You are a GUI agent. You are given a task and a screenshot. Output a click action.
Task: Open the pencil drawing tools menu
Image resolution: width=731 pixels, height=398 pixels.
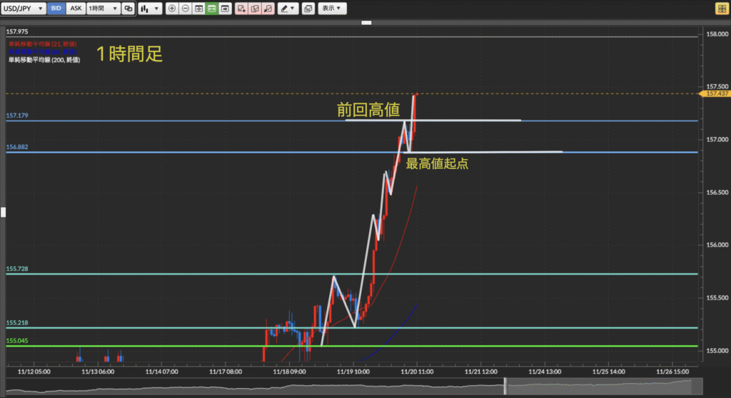click(x=288, y=9)
